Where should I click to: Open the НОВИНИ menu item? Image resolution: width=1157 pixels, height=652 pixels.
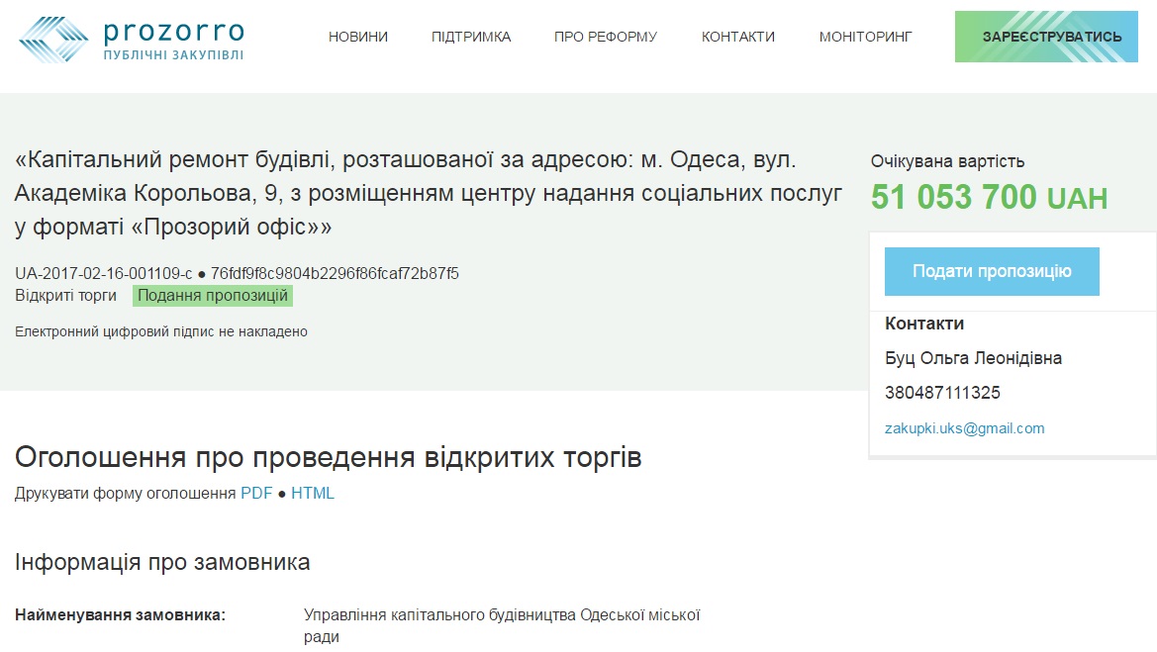358,37
